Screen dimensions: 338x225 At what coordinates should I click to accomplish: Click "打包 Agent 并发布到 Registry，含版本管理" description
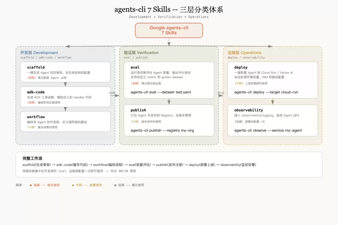tap(161, 115)
